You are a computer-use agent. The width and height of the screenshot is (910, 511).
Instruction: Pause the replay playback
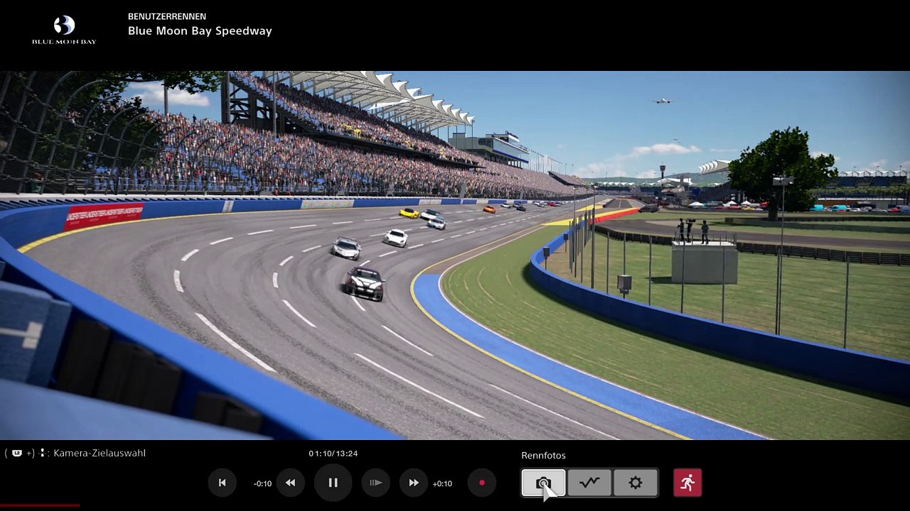(333, 483)
